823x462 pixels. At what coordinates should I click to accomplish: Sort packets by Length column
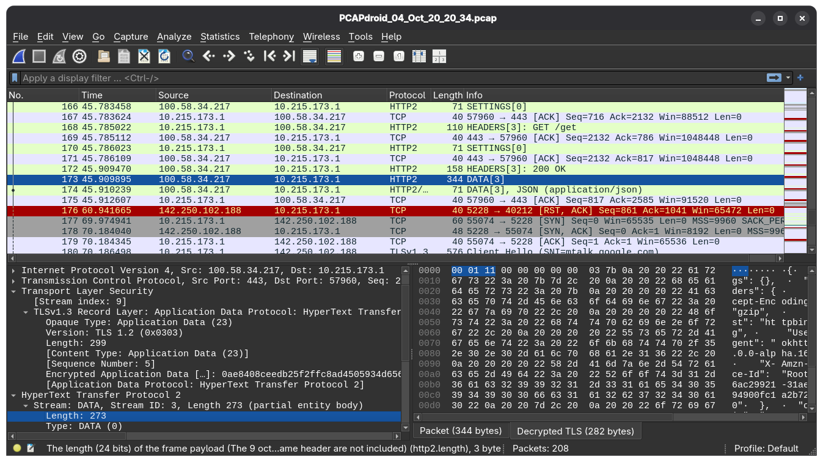pos(448,95)
